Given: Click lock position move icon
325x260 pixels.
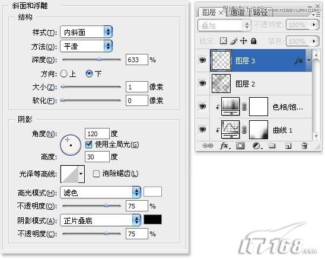Looking at the screenshot, I should click(x=243, y=41).
